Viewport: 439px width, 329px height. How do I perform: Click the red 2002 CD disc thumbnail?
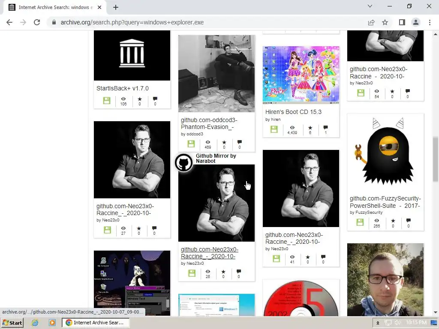tap(301, 298)
